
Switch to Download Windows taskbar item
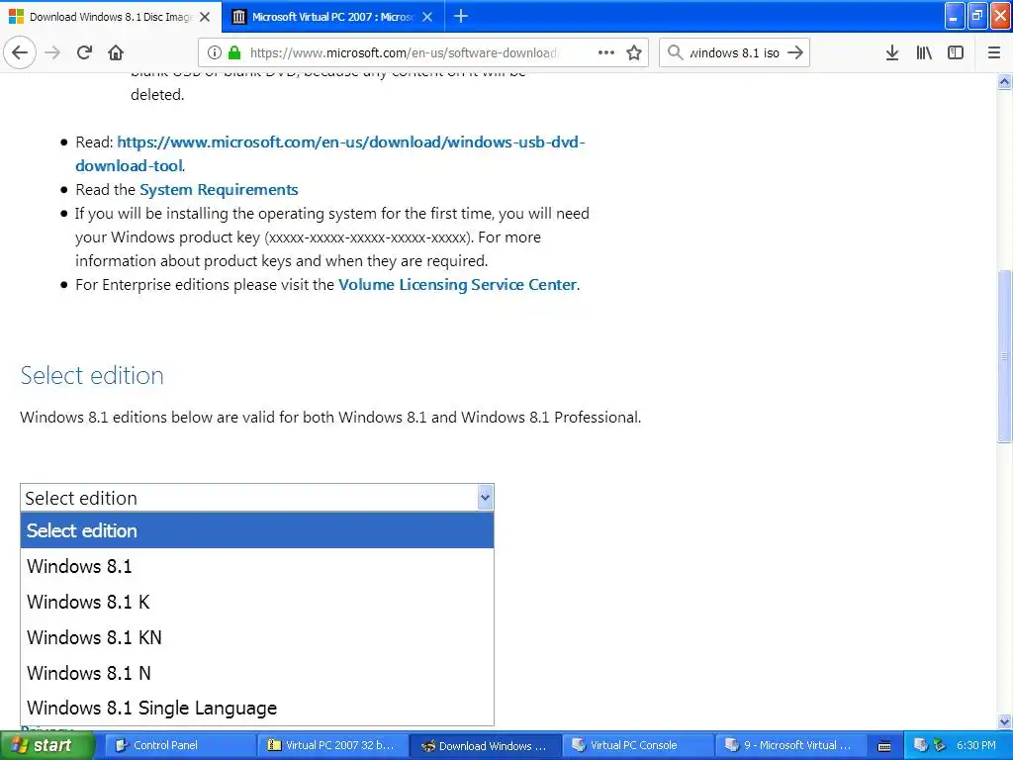tap(485, 745)
